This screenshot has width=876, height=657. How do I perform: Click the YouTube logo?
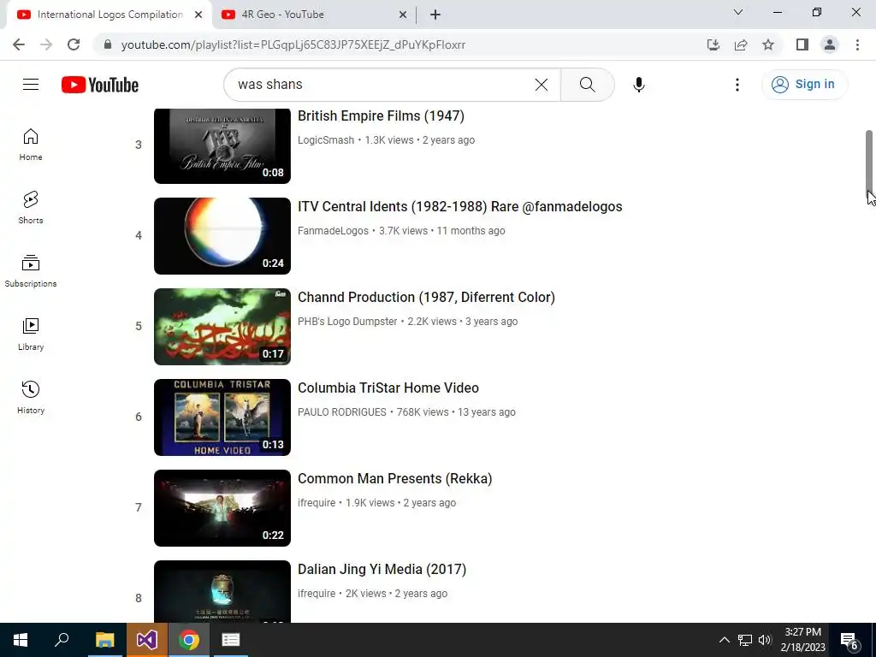pyautogui.click(x=100, y=85)
